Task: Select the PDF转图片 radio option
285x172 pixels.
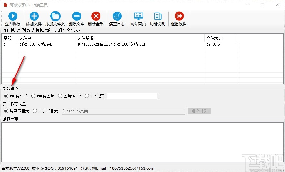Action: (43, 96)
